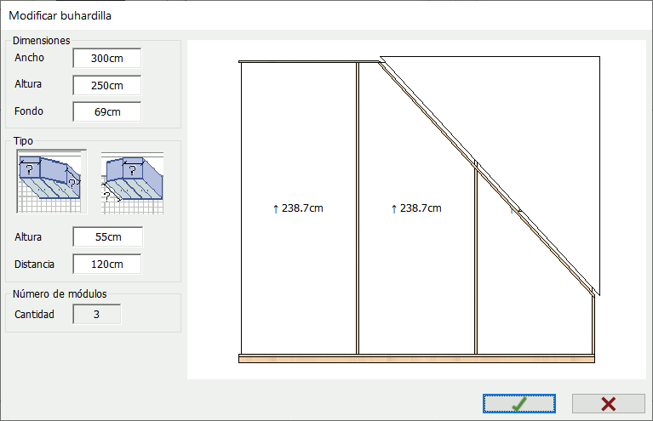Viewport: 653px width, 421px height.
Task: Click the Ancho label
Action: coord(29,58)
